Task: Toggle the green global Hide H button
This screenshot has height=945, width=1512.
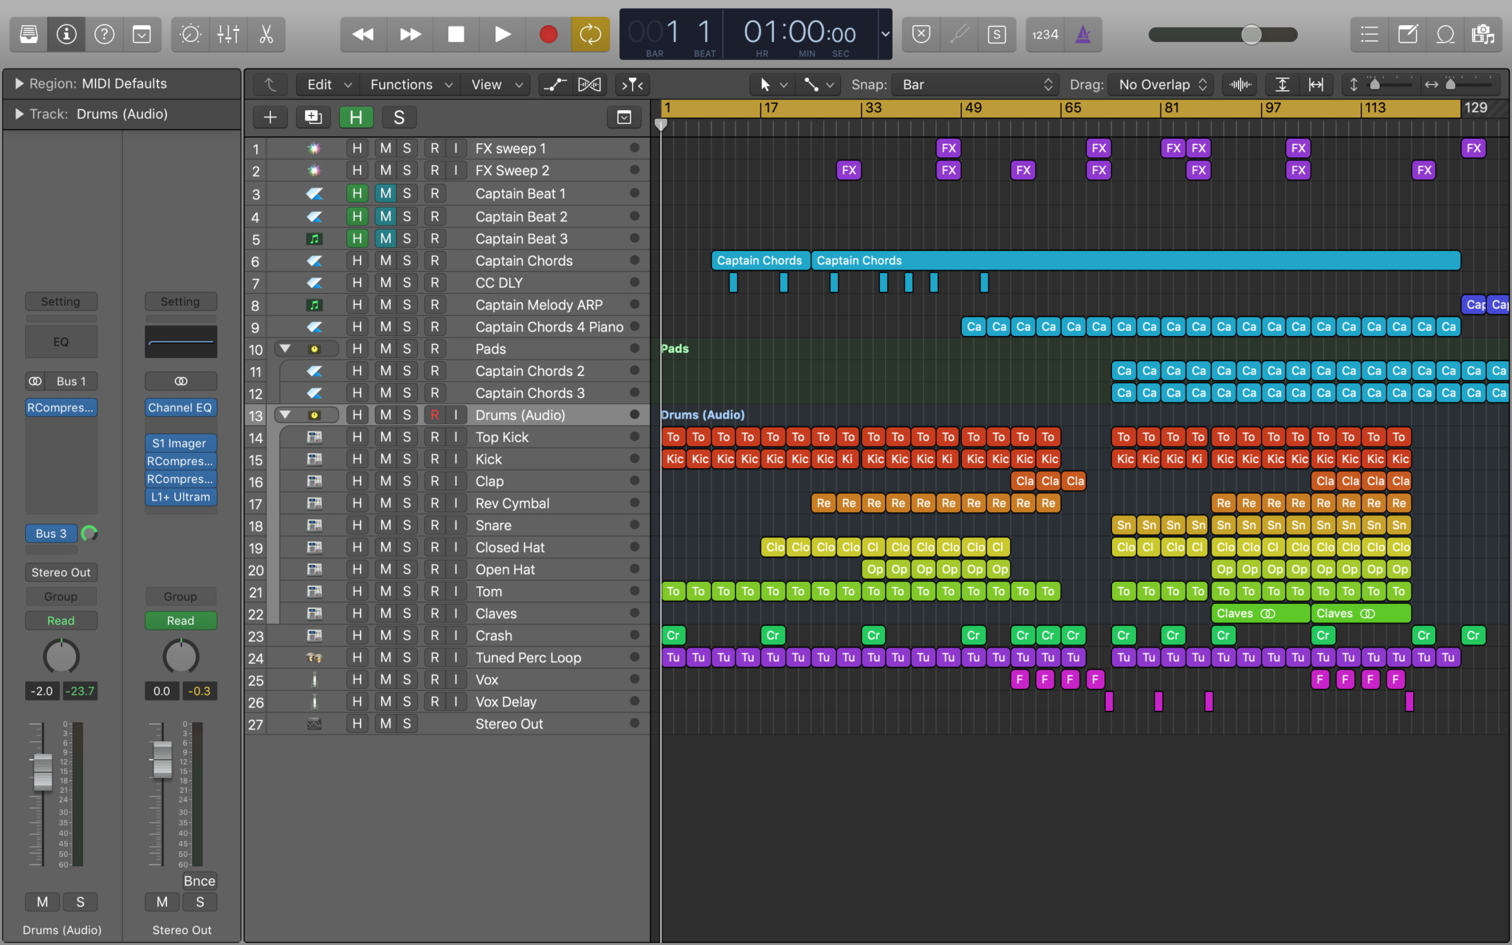Action: tap(356, 117)
